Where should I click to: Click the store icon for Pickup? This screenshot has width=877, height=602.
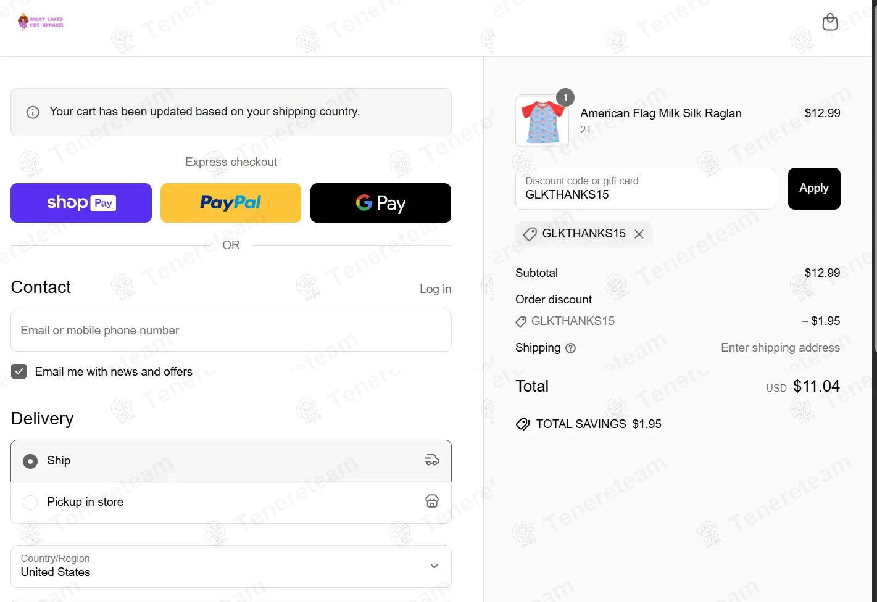point(432,501)
